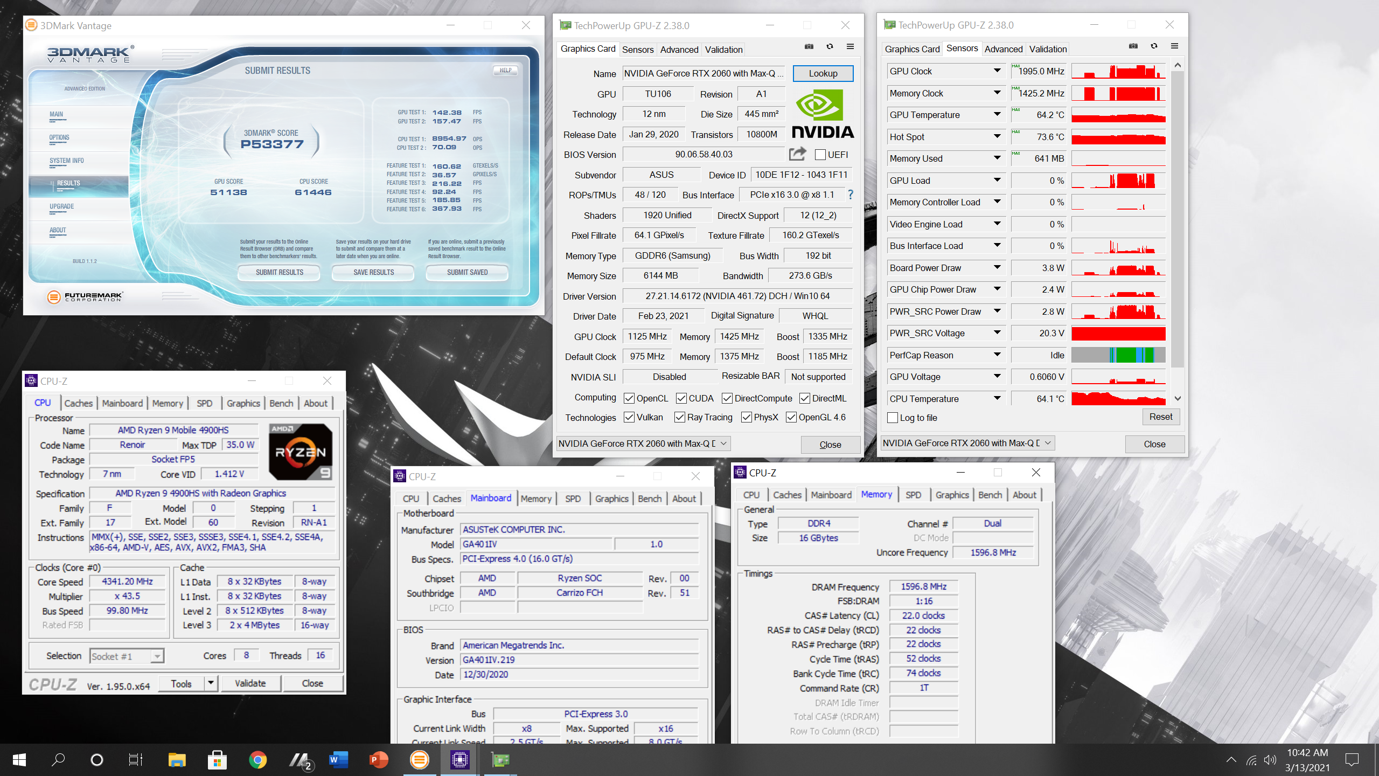The image size is (1379, 776).
Task: Toggle the DirectCompute checkbox
Action: 727,398
